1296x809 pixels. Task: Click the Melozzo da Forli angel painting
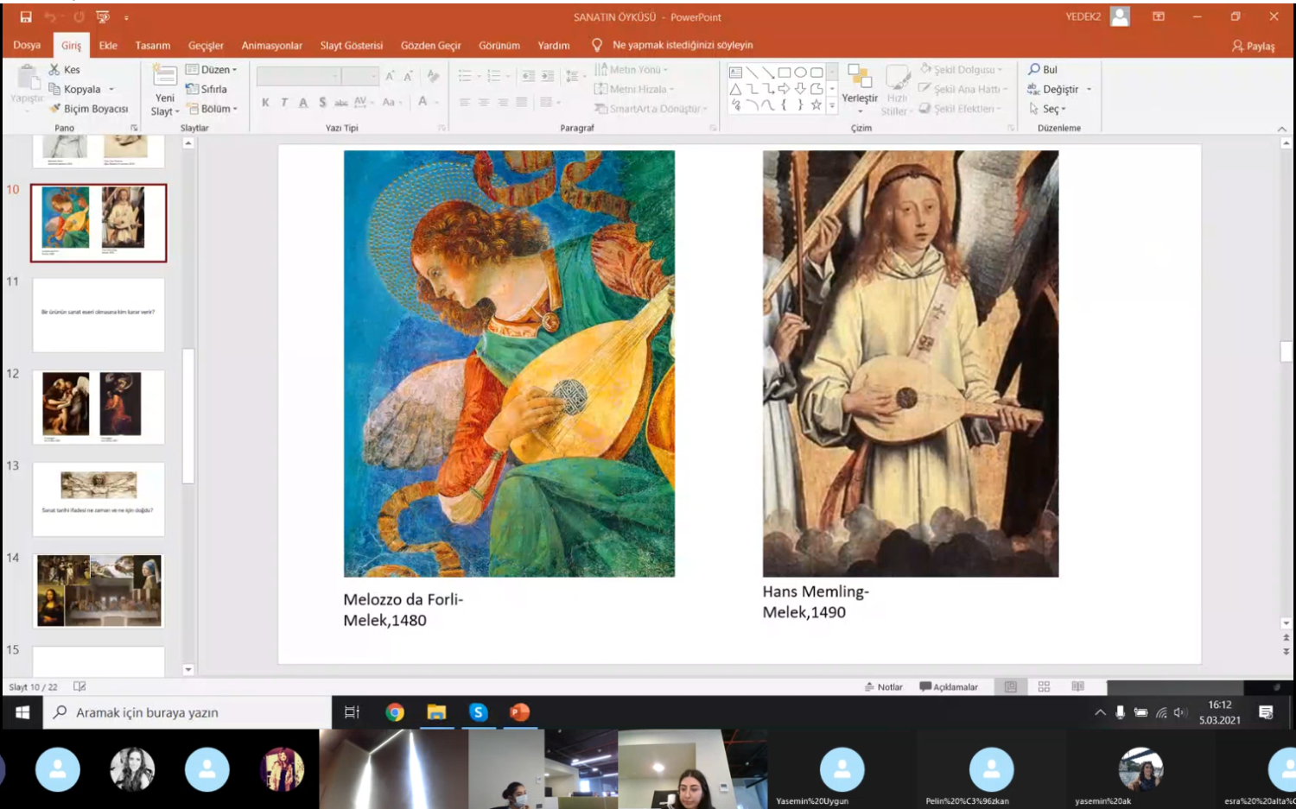509,363
